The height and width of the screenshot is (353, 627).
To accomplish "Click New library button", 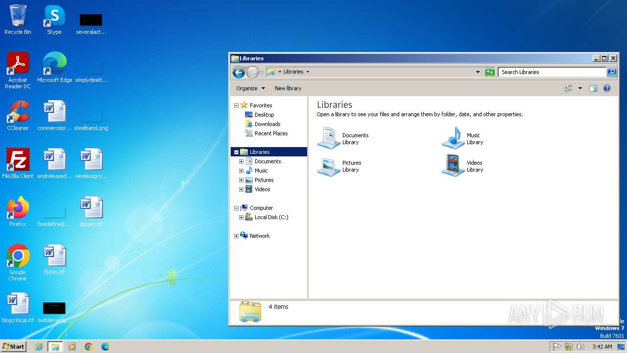I will coord(288,88).
